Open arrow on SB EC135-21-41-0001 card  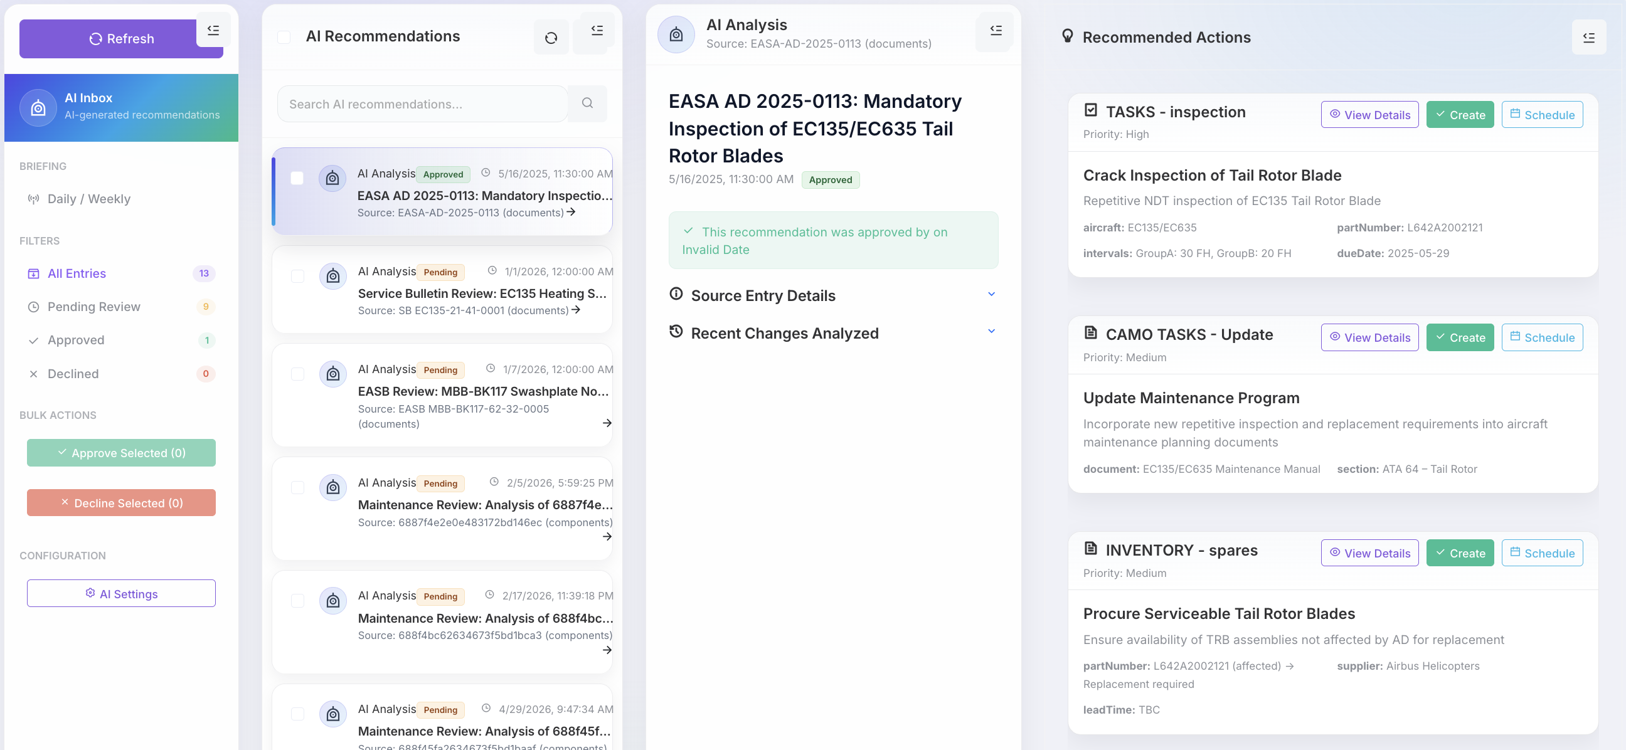tap(575, 310)
